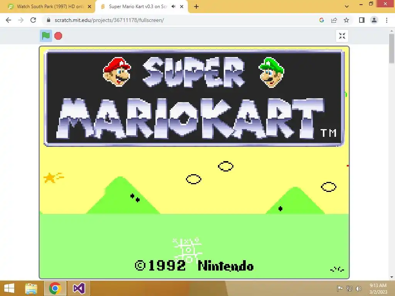Open network status in system tray
This screenshot has height=296, width=395.
click(x=349, y=288)
